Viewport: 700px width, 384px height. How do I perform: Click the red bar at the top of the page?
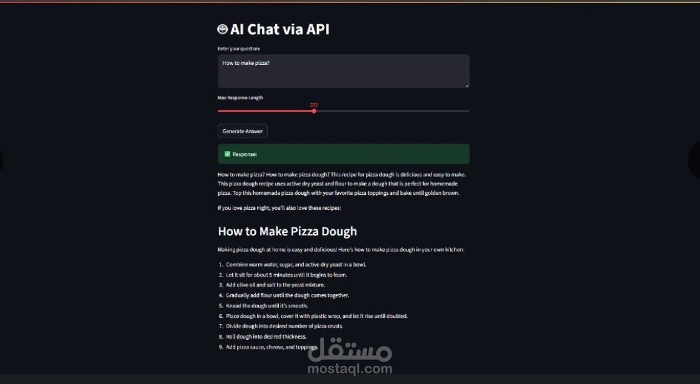point(350,2)
